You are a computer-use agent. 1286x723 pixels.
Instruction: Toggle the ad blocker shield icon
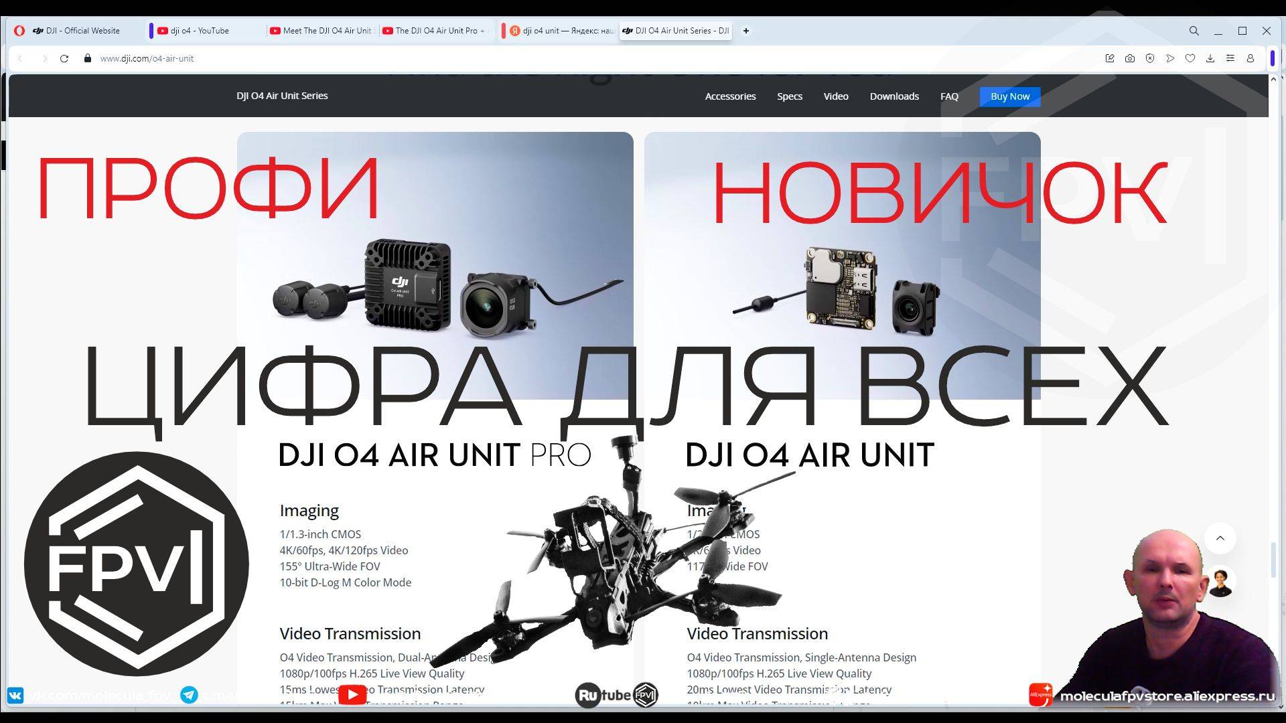[x=1150, y=58]
